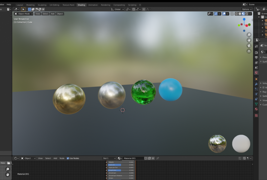The width and height of the screenshot is (267, 180).
Task: Toggle the Use Nodes checkbox
Action: [x=68, y=158]
